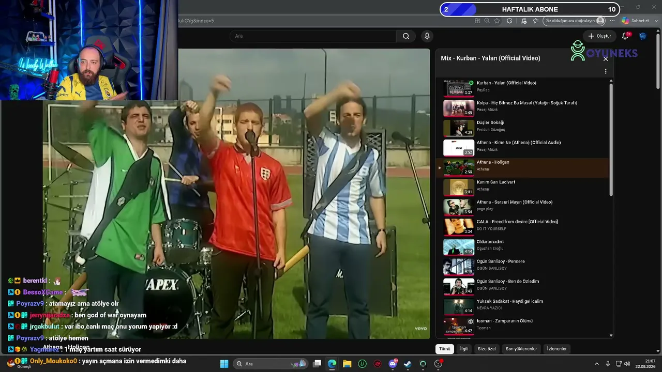The image size is (662, 372).
Task: Open the green circular U app on taskbar
Action: tap(363, 364)
